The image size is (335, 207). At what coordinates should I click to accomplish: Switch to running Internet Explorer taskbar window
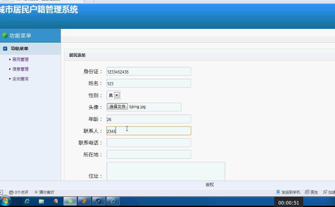(x=113, y=201)
